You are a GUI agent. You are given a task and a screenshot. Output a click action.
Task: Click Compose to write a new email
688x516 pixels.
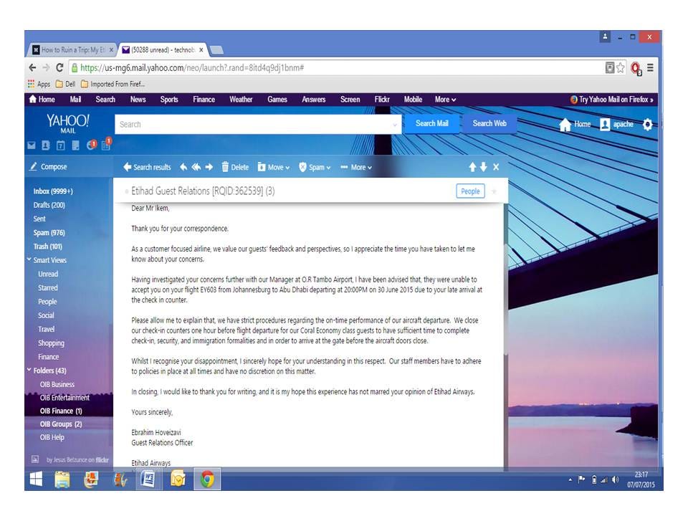click(48, 167)
